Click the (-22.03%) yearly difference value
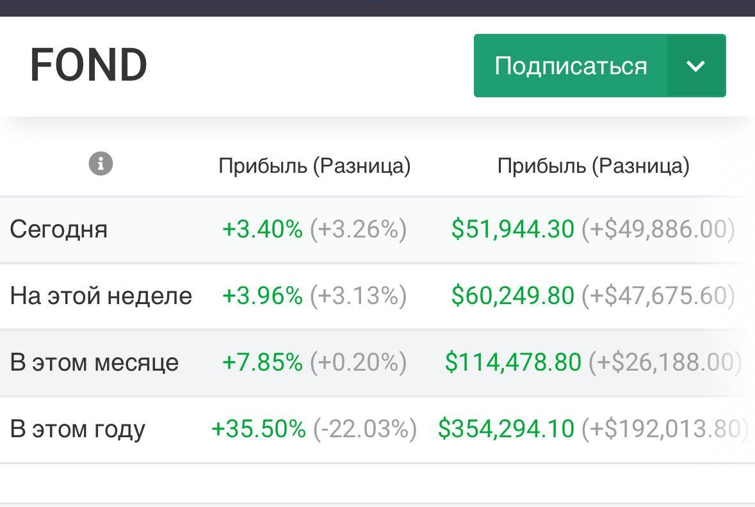The image size is (755, 507). click(365, 428)
